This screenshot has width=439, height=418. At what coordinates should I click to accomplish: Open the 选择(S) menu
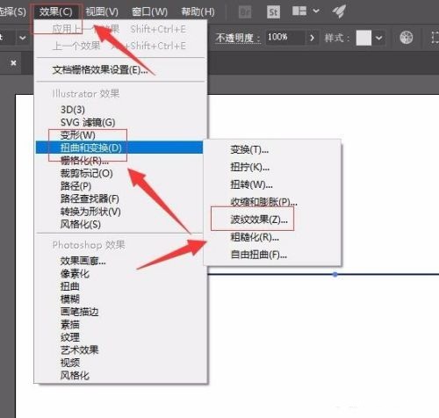(12, 11)
